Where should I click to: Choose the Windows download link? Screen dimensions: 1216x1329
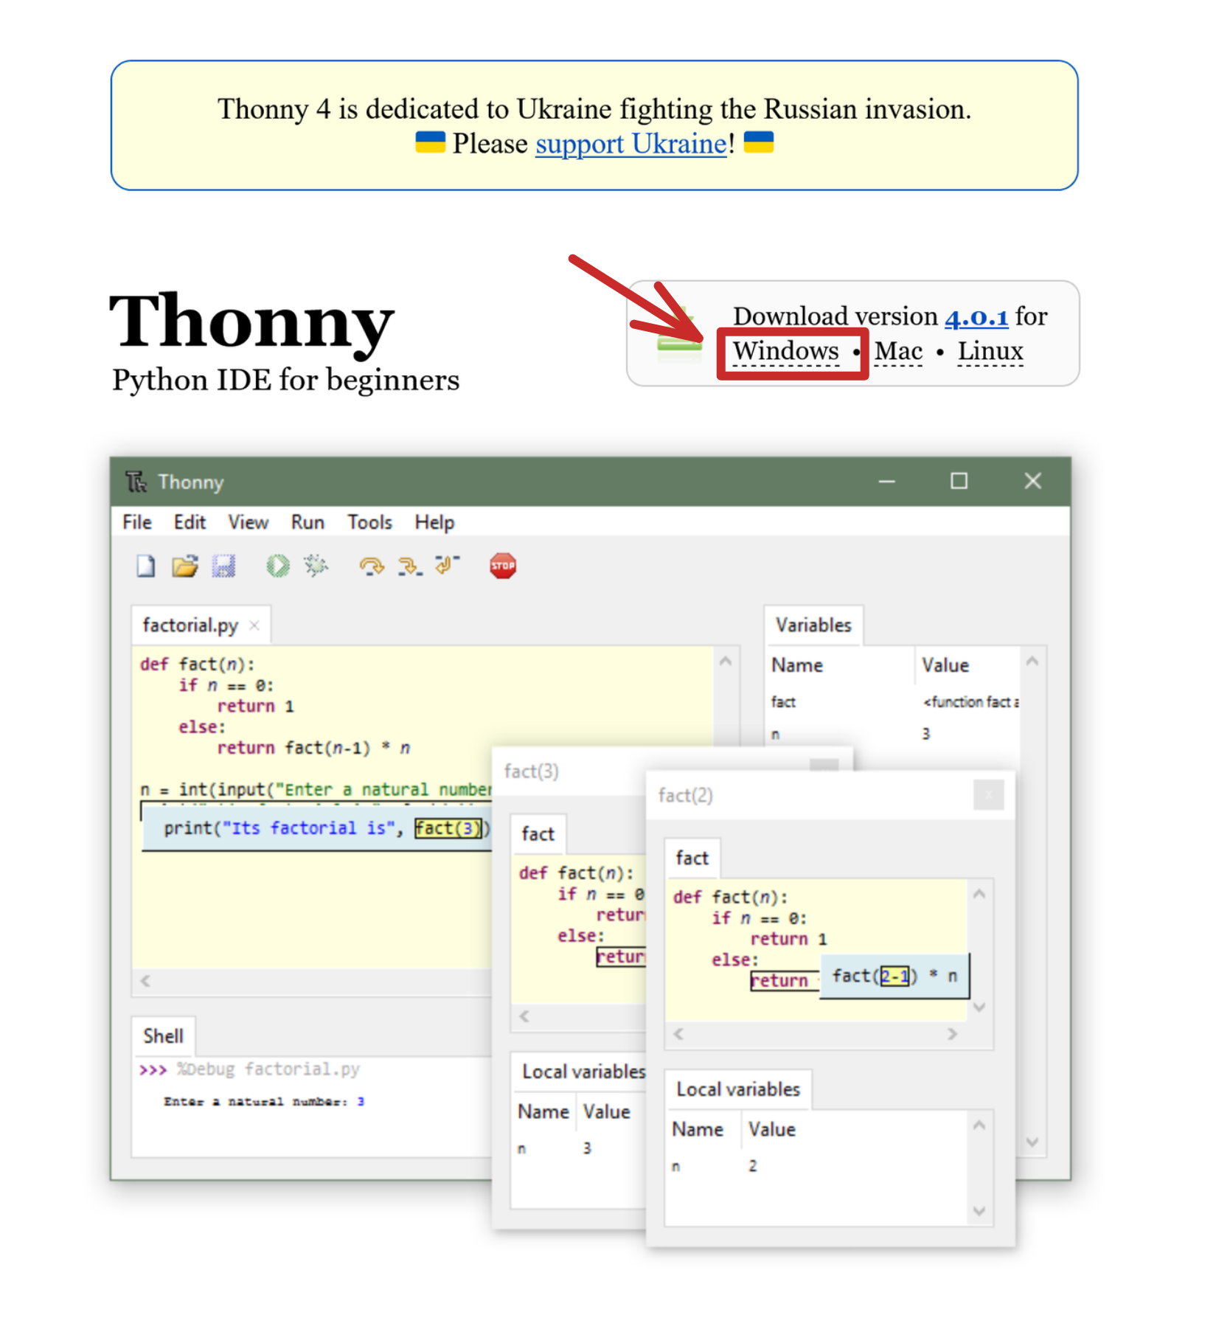(786, 352)
